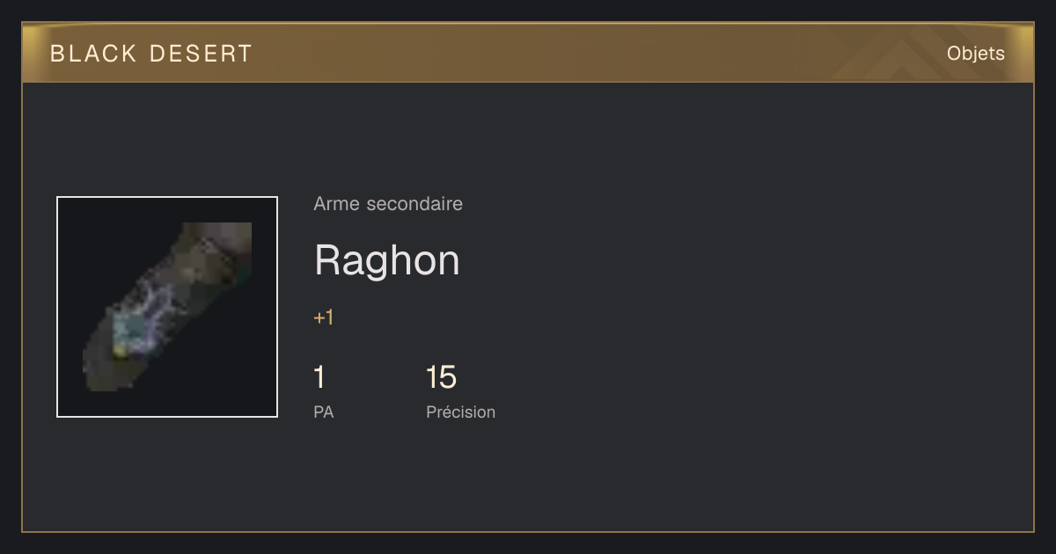The width and height of the screenshot is (1056, 554).
Task: Open the Objets link in header
Action: click(x=975, y=54)
